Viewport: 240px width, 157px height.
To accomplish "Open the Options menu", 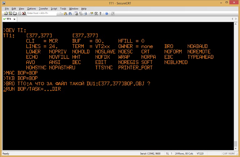I will coord(31,9).
